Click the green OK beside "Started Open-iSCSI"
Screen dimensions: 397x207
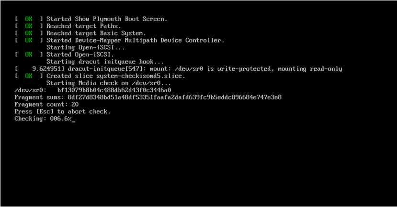29,54
